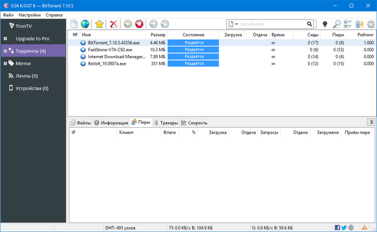
Task: Click the globe web icon in status bar
Action: (351, 227)
